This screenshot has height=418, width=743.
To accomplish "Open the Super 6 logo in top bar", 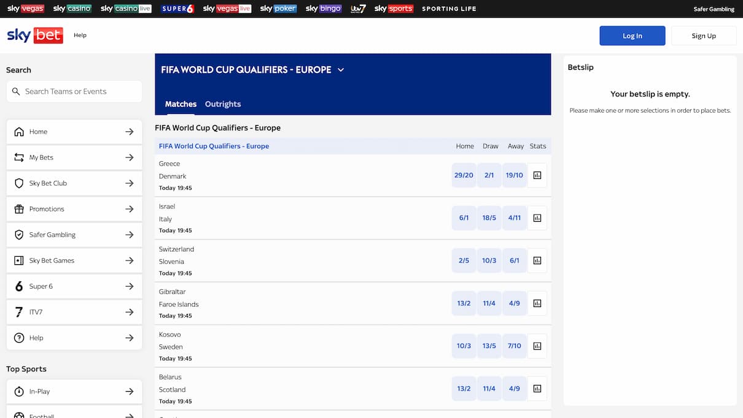I will pos(177,9).
